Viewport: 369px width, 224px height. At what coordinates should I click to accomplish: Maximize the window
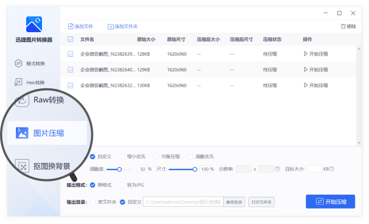340,13
